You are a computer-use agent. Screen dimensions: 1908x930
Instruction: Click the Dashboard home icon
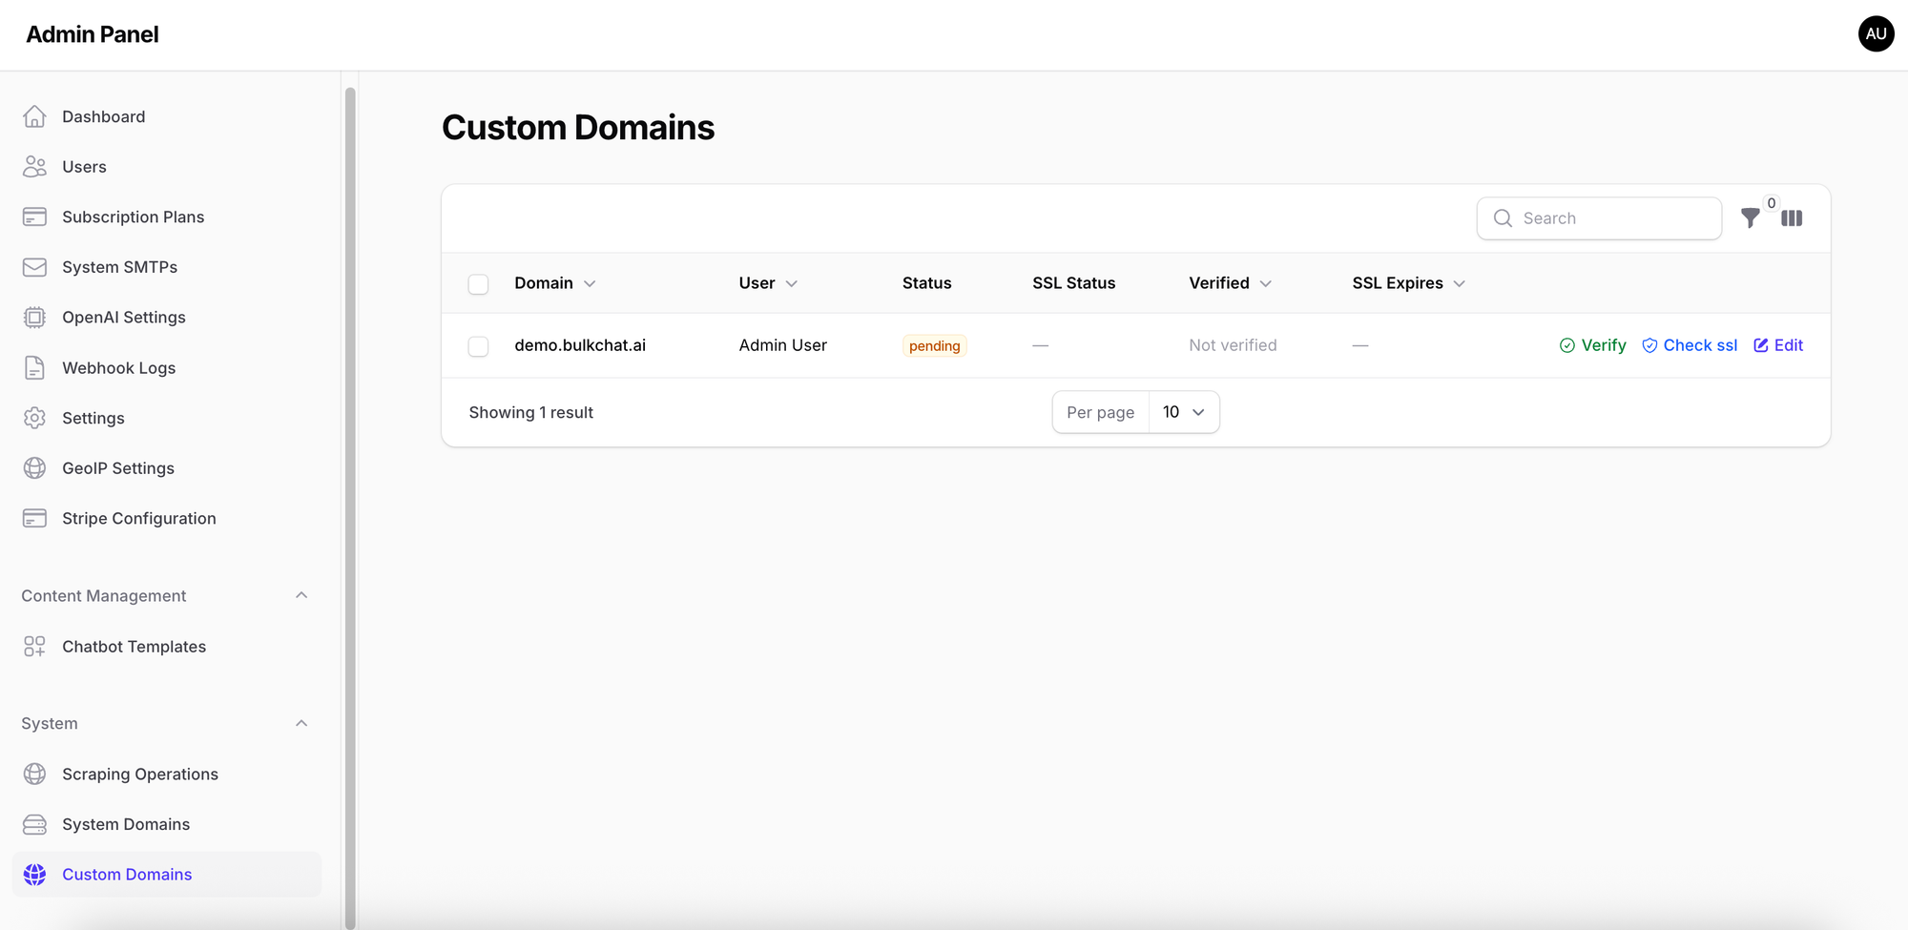tap(34, 116)
